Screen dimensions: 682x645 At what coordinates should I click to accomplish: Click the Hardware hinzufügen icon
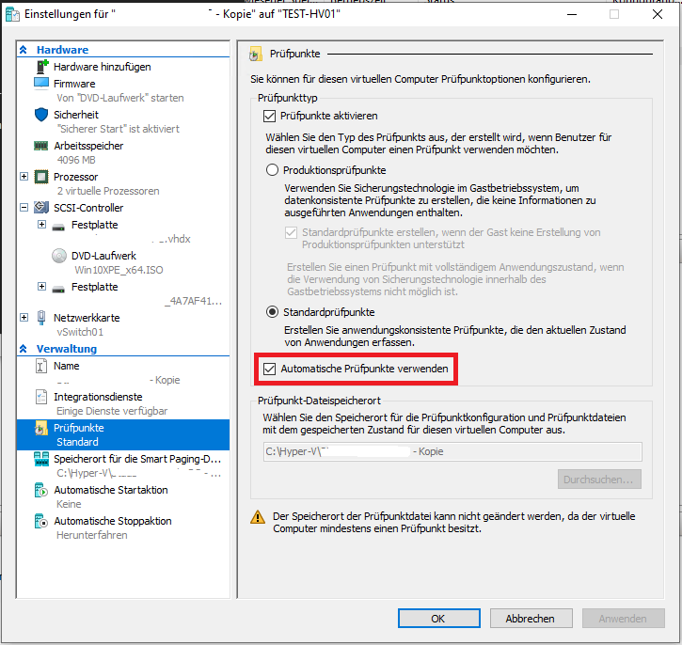point(41,67)
